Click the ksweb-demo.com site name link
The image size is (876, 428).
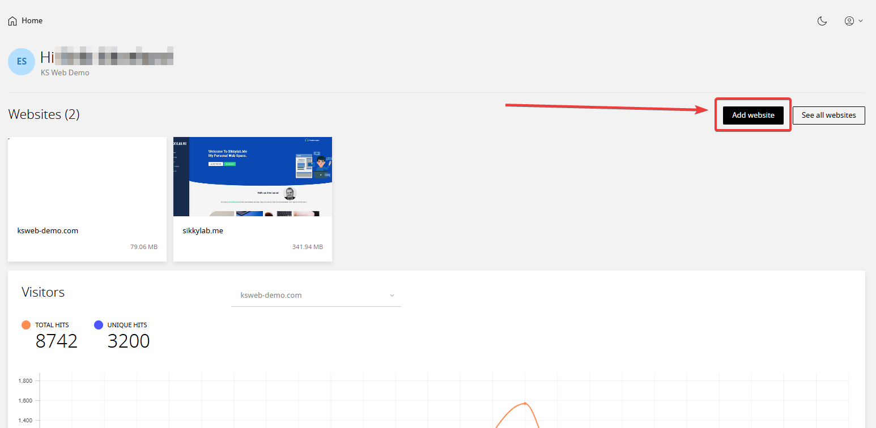pos(48,231)
